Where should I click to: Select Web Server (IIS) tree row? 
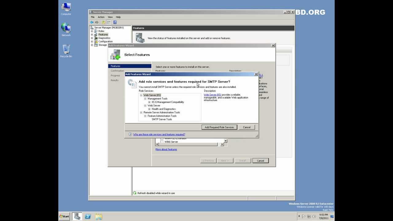click(152, 95)
